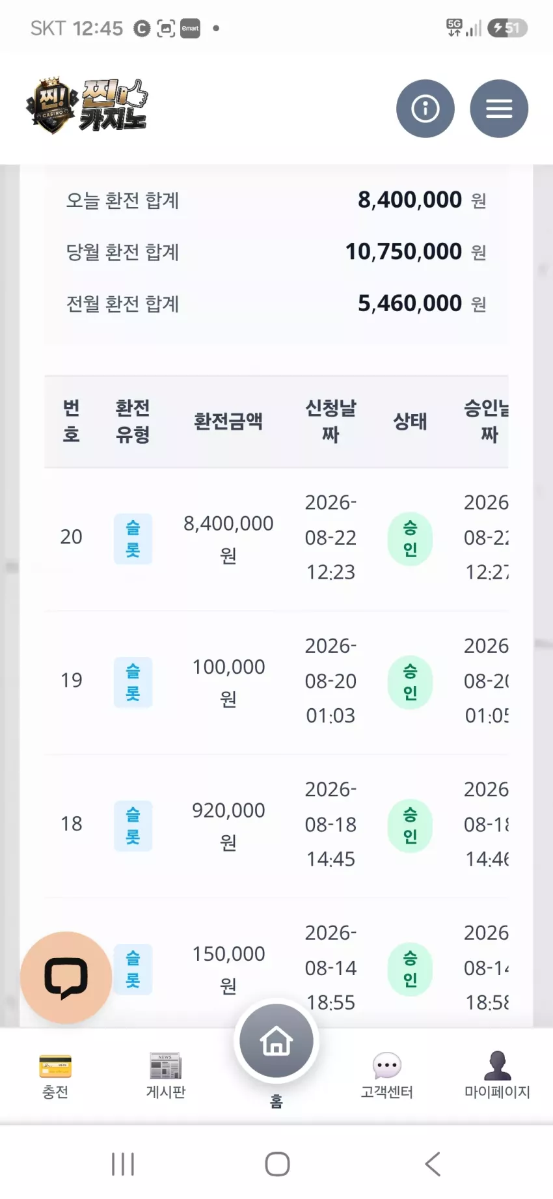Select the 8,400,000원 withdrawal row amount
Image resolution: width=553 pixels, height=1199 pixels.
pos(228,539)
